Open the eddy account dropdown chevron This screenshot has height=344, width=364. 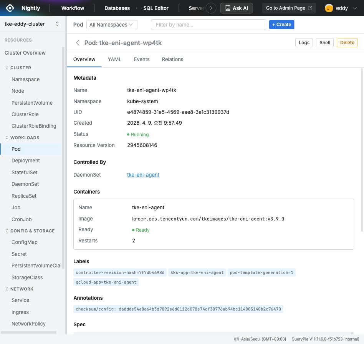tap(354, 8)
